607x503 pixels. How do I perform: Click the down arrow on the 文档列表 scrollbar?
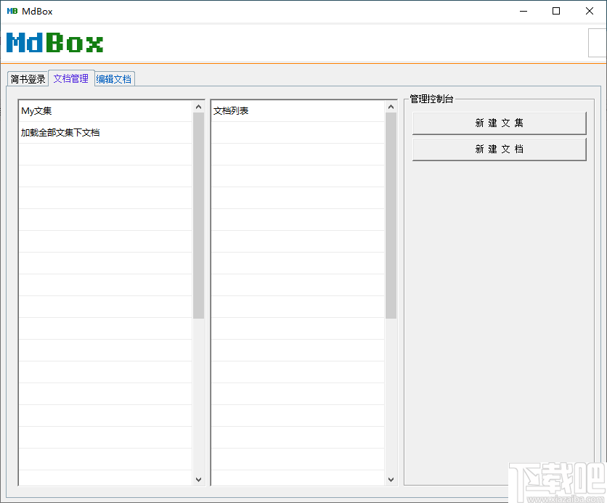pyautogui.click(x=391, y=479)
